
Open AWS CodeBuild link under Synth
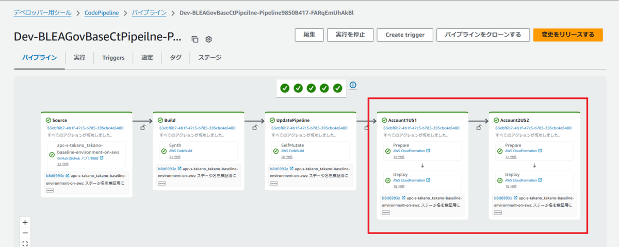tap(181, 151)
